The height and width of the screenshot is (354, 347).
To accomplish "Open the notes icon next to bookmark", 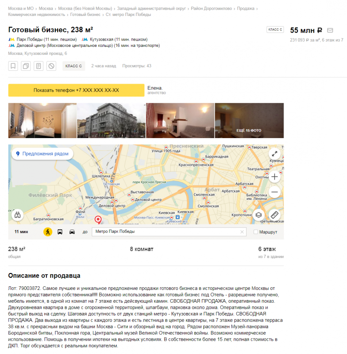I will (39, 66).
